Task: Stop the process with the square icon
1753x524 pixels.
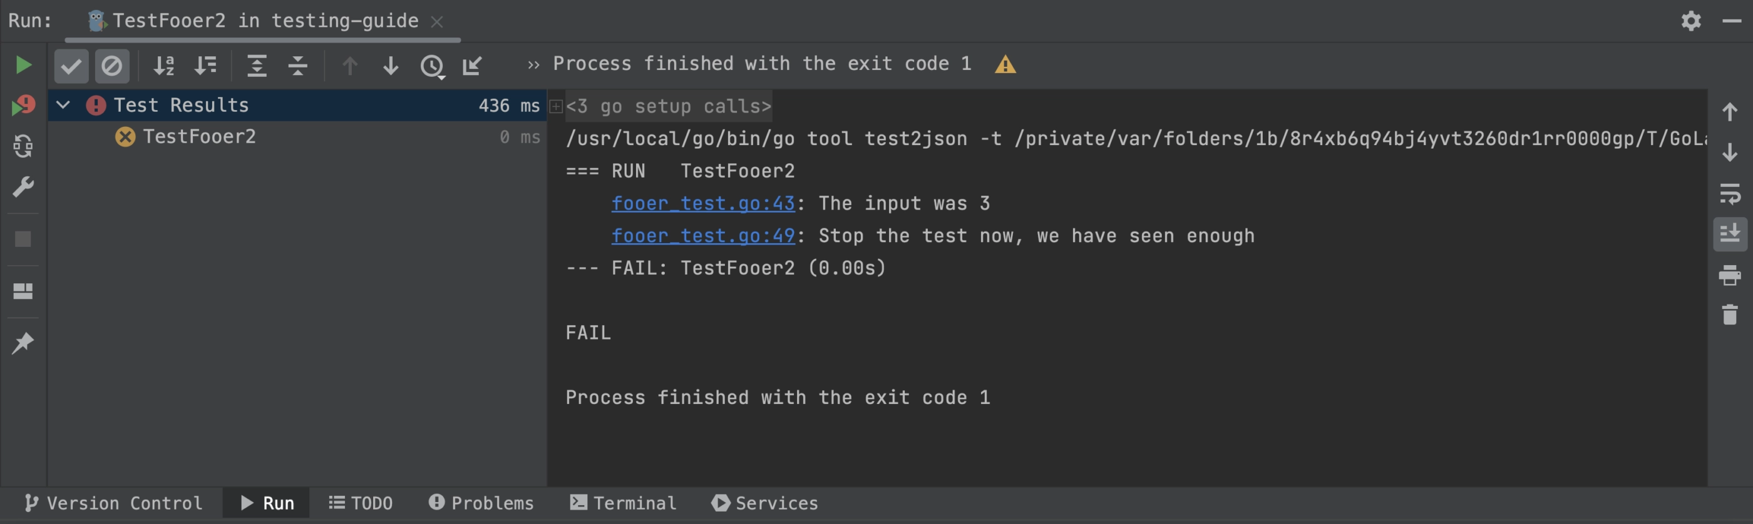Action: coord(23,239)
